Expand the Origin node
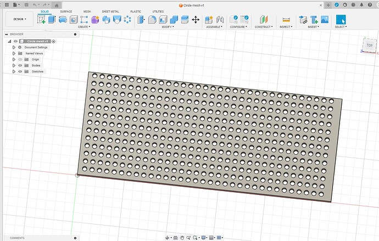The width and height of the screenshot is (379, 241). pos(14,59)
